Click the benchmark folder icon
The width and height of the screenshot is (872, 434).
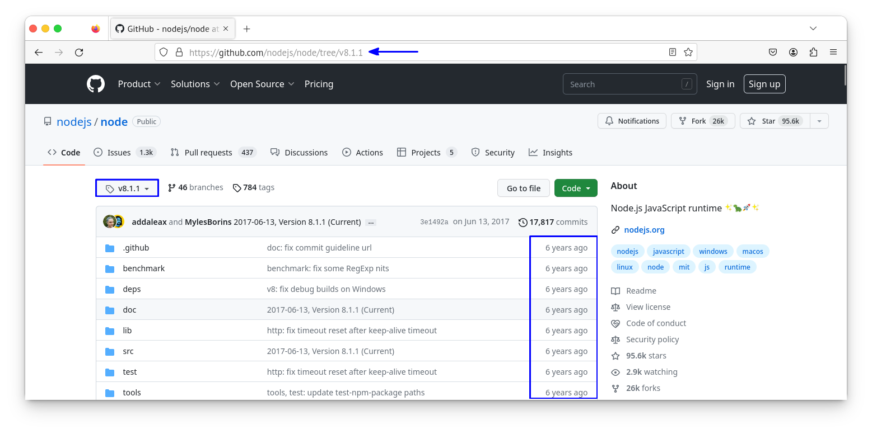click(110, 268)
